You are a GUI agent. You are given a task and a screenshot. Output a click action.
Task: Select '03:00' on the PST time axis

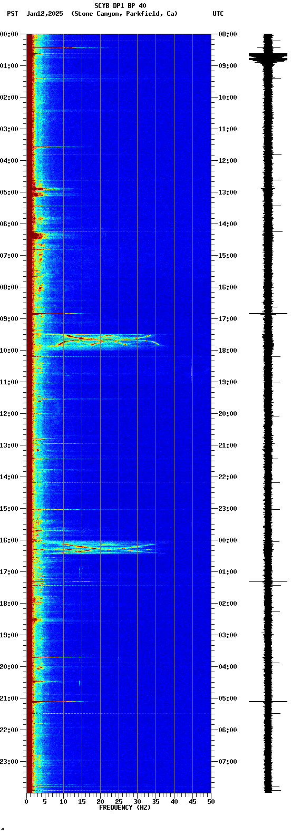click(9, 129)
